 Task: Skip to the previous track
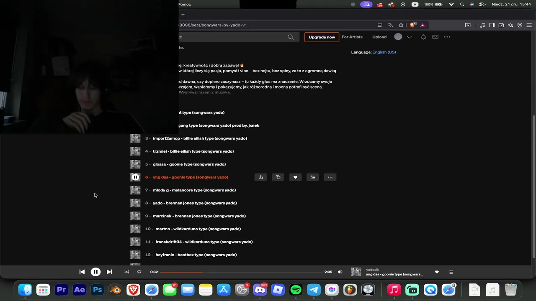click(82, 272)
